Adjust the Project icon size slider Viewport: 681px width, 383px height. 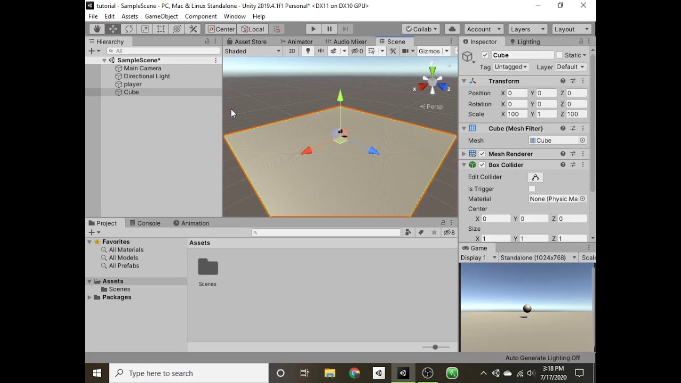435,347
